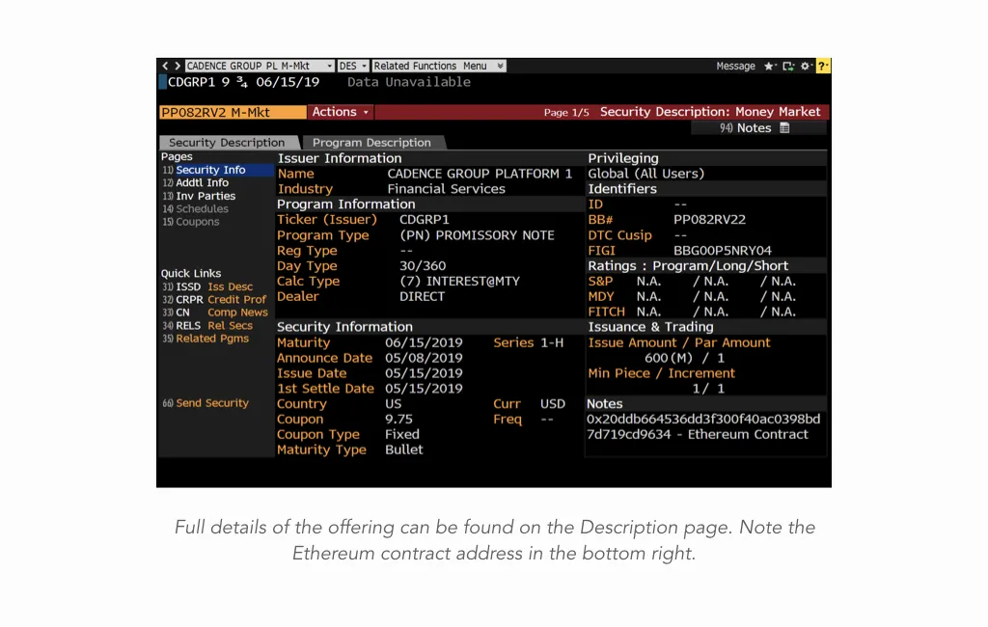
Task: Click the Global (All Users) privileging
Action: tap(645, 174)
